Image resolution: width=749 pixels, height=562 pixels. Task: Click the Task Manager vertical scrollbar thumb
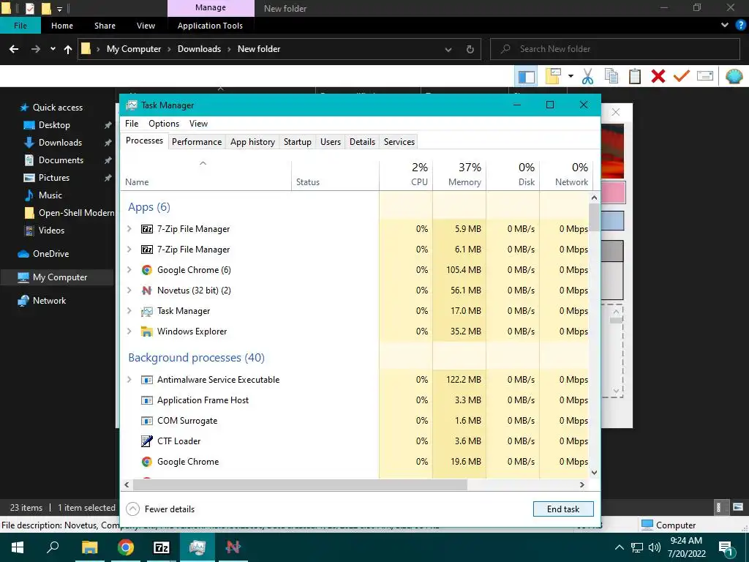[x=594, y=217]
